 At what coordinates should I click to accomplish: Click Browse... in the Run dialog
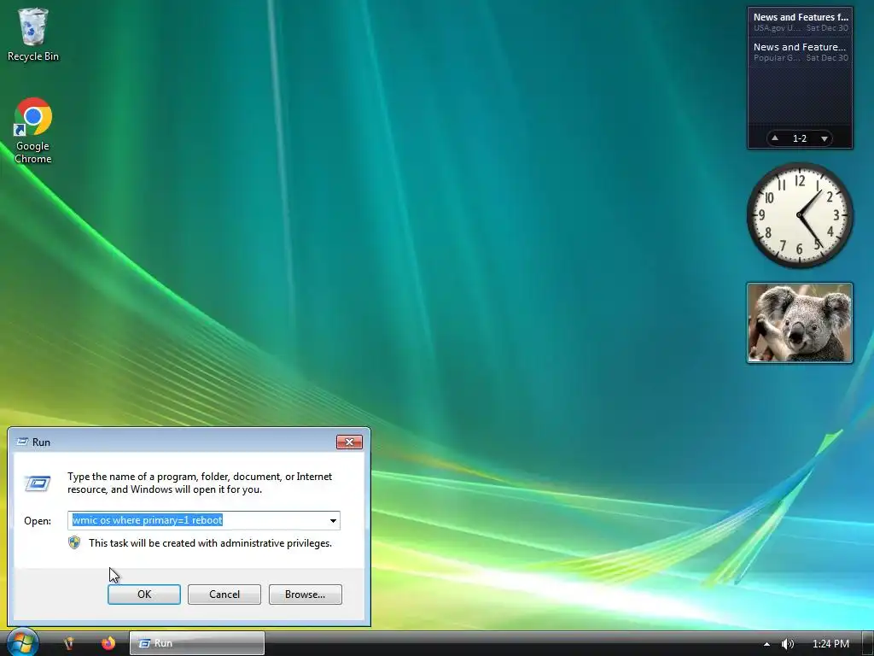[305, 594]
